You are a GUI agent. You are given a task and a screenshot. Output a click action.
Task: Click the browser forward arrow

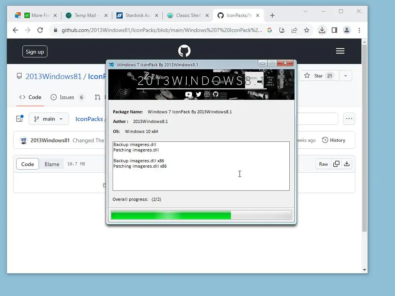pyautogui.click(x=28, y=30)
